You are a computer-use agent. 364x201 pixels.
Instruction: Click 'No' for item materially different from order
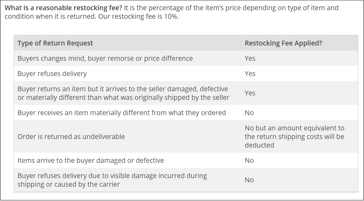(249, 113)
